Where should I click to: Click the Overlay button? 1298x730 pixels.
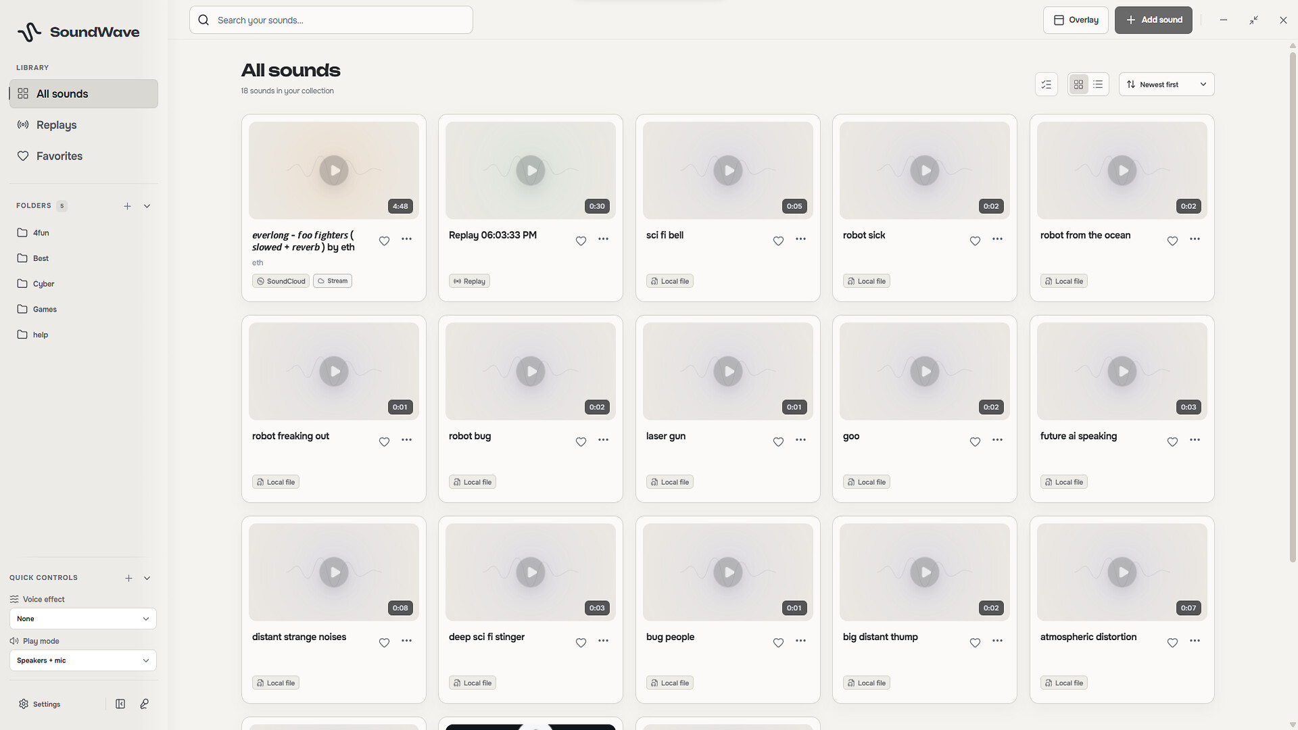(1076, 20)
